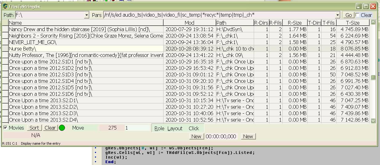Minimize the FilesToStringsSx window

tap(359, 6)
